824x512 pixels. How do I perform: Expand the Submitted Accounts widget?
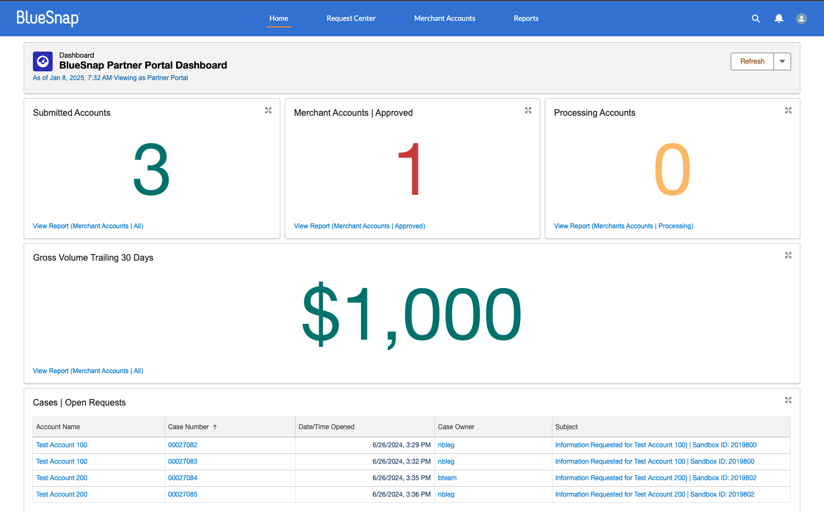(x=268, y=110)
